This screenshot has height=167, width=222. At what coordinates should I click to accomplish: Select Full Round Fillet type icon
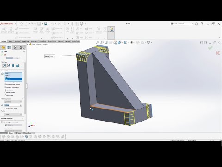click(18, 66)
